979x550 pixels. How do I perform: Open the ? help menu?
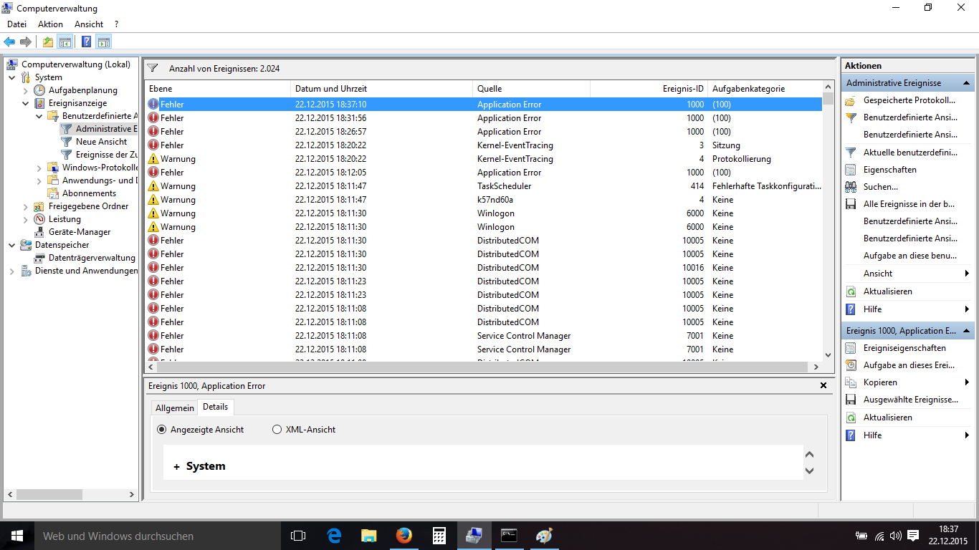point(116,24)
